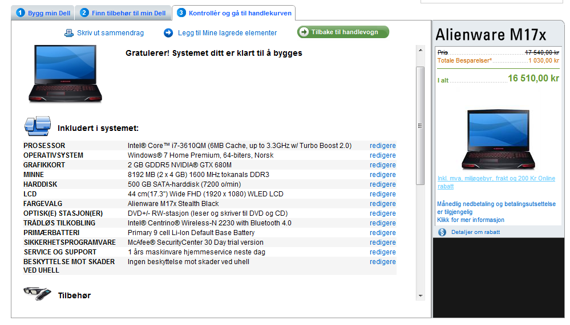Click redigere for OPTISK(E) STASJON(ER)
This screenshot has height=325, width=570.
click(x=383, y=213)
